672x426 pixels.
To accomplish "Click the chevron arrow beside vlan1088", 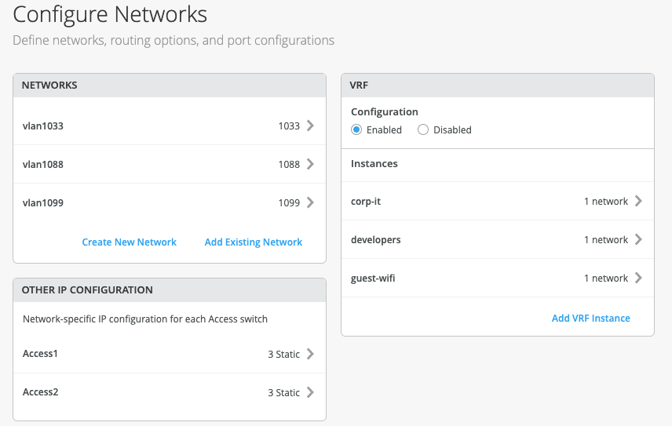I will tap(310, 164).
